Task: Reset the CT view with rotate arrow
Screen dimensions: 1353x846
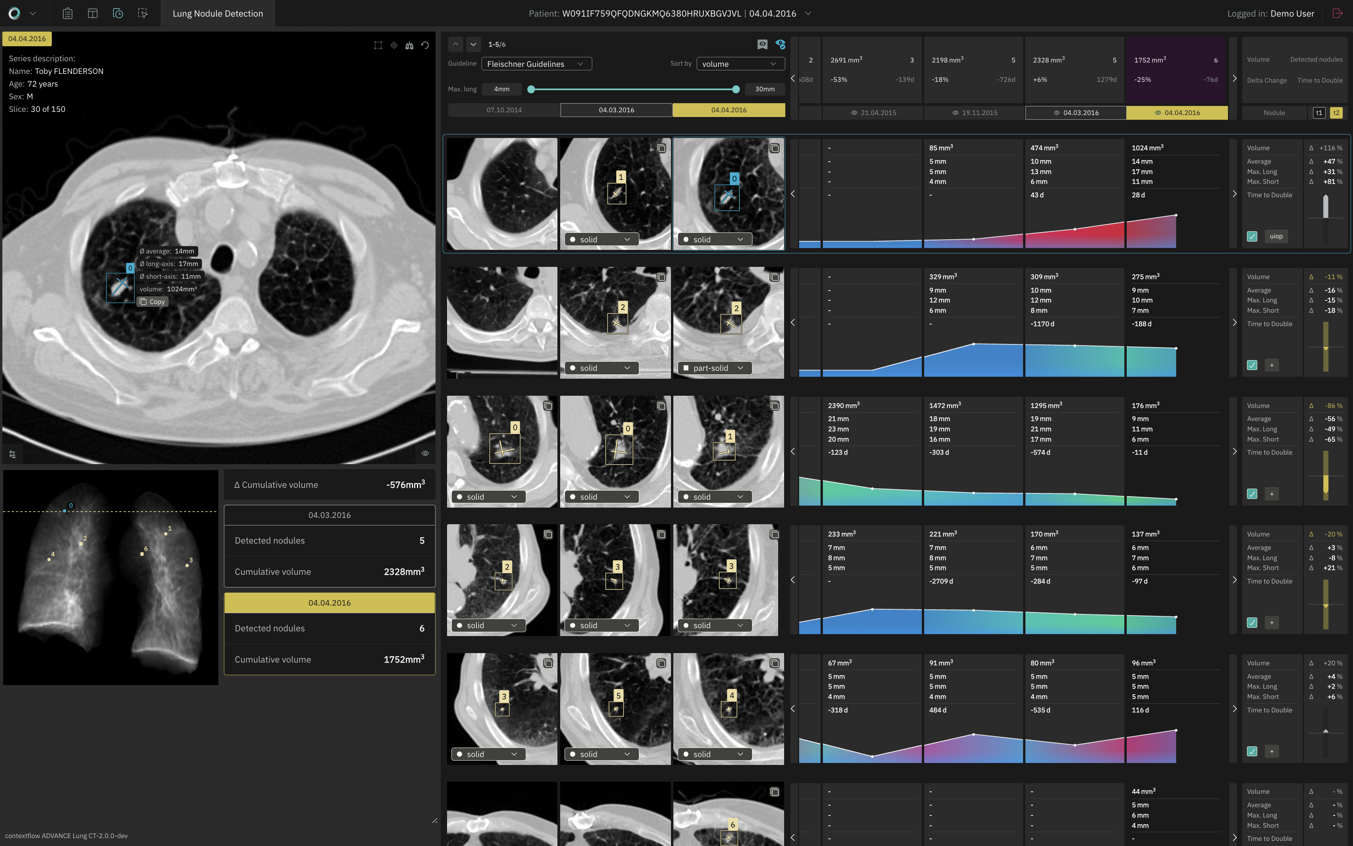Action: pos(425,45)
